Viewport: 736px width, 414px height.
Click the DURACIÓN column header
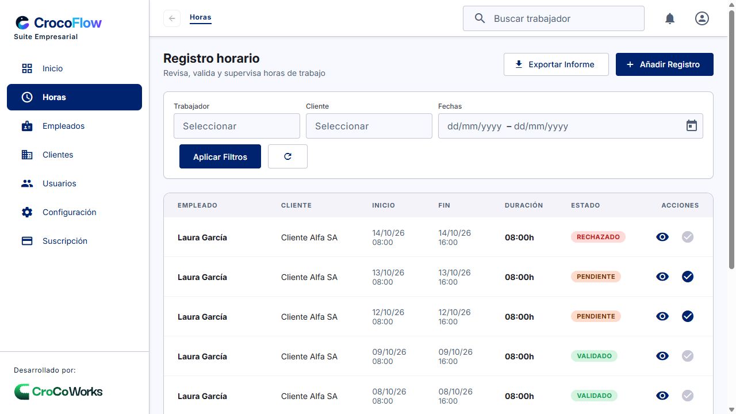(524, 205)
